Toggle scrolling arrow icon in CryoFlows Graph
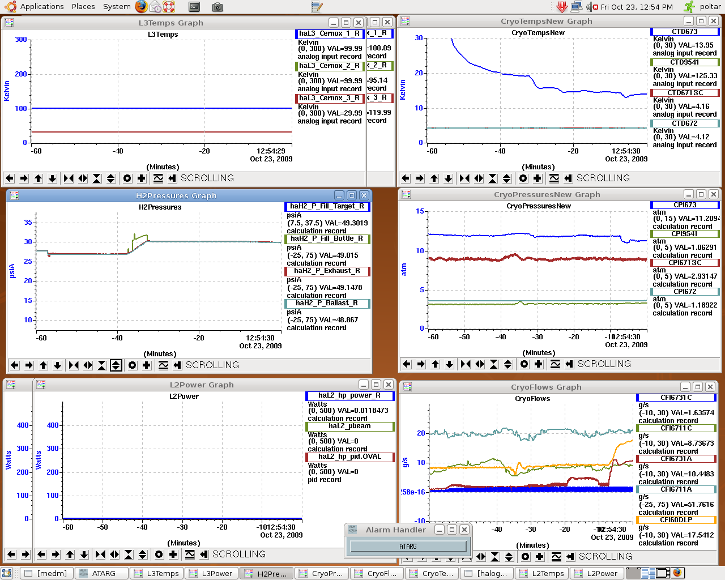Viewport: 725px width, 580px height. [570, 557]
